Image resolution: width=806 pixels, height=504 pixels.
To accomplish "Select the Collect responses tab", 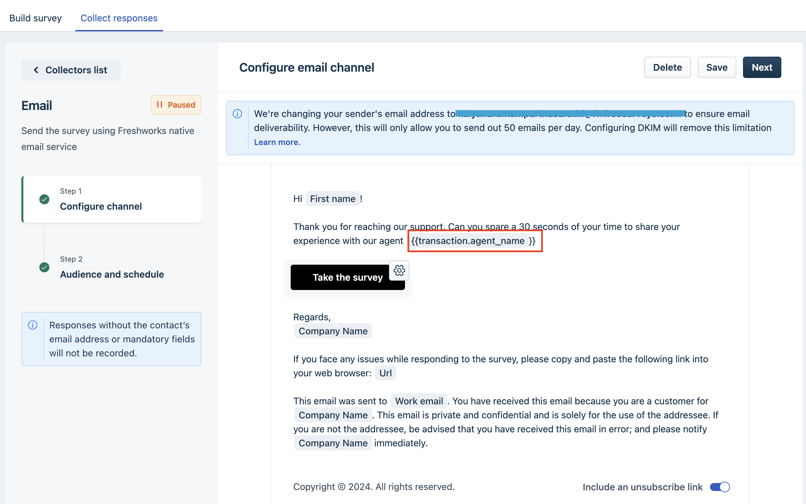I will point(119,18).
